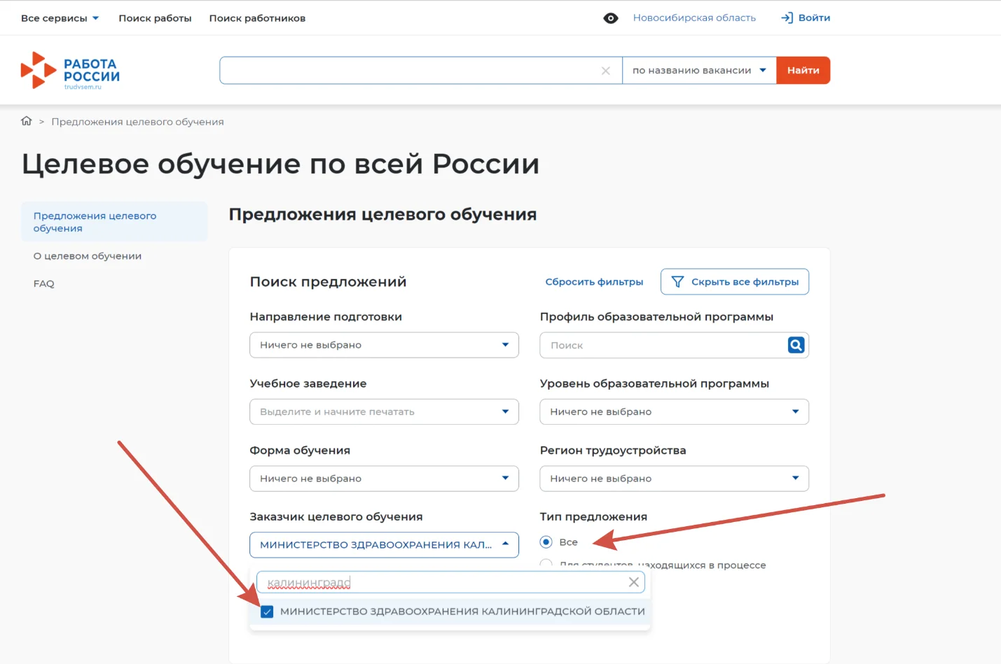The width and height of the screenshot is (1001, 664).
Task: Open the Регион трудоустройства dropdown
Action: point(674,479)
